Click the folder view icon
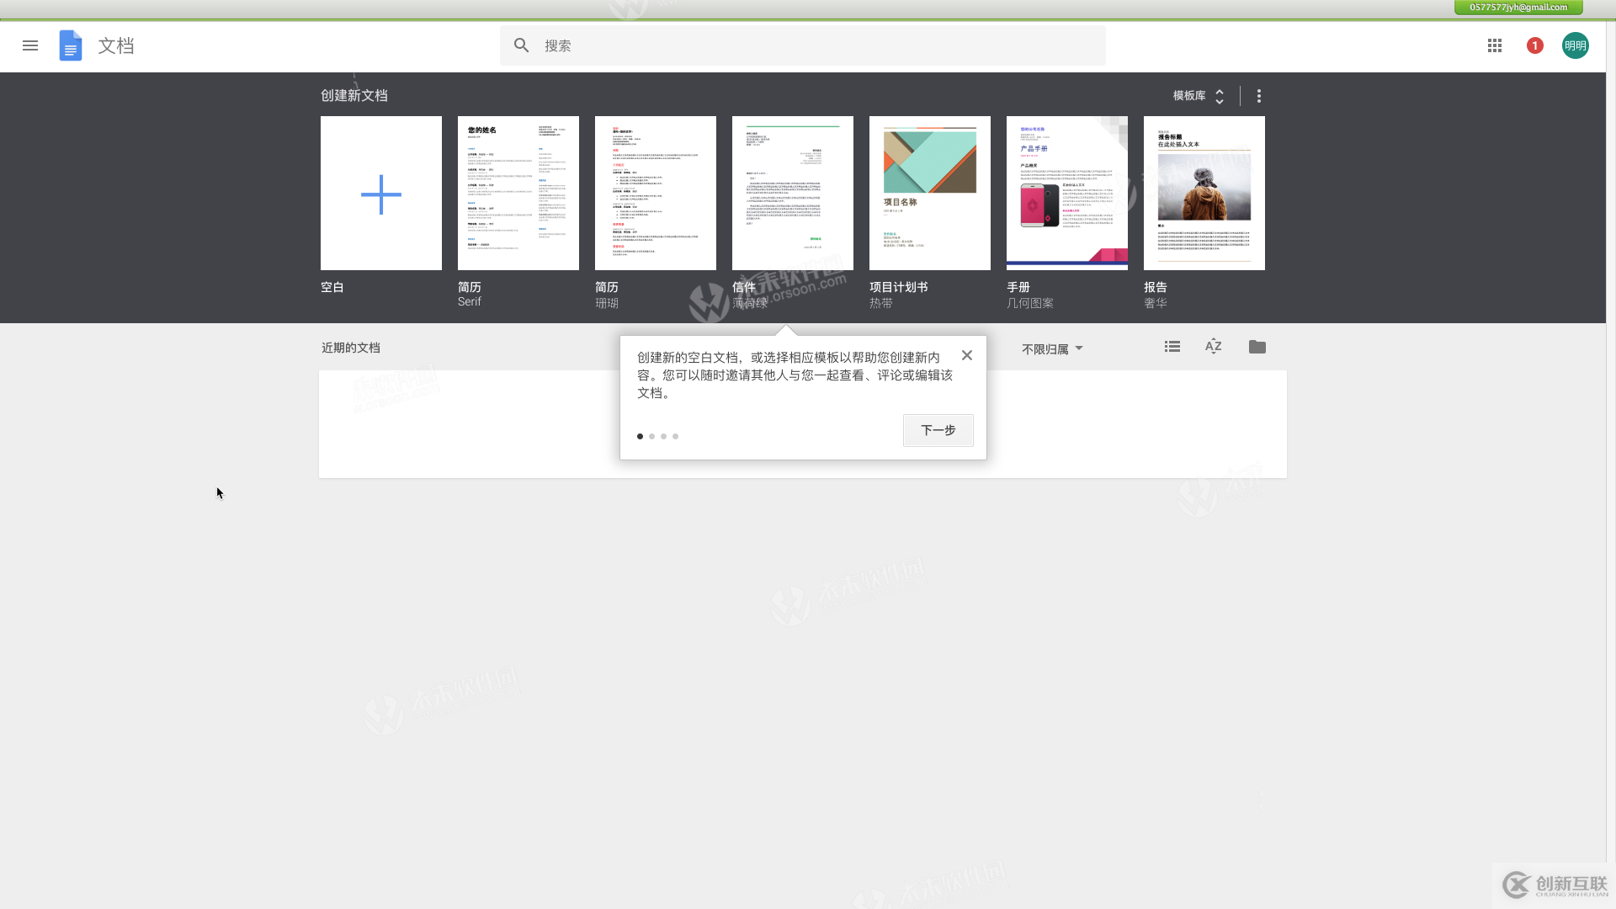This screenshot has height=909, width=1616. tap(1257, 346)
